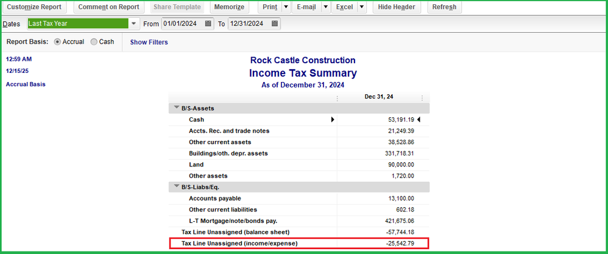Image resolution: width=608 pixels, height=254 pixels.
Task: Click the Rock Castle Construction heading
Action: [x=303, y=60]
